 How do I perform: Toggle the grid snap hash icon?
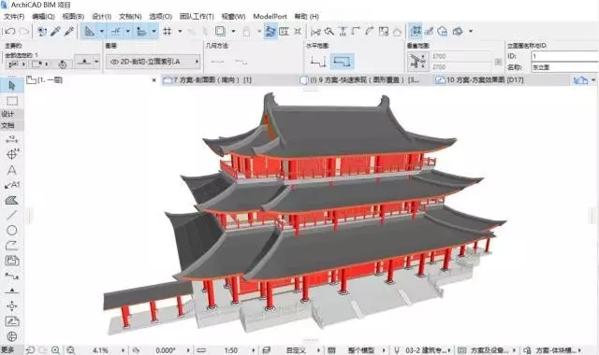point(168,31)
